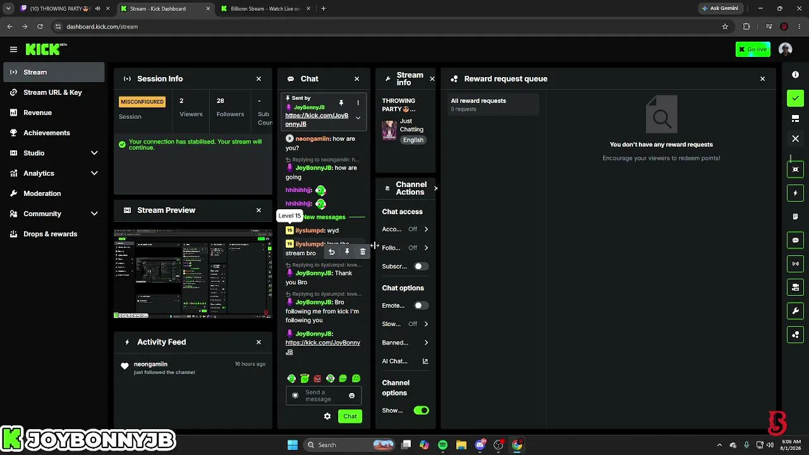Click the Stream Preview thumbnail
Viewport: 809px width, 455px height.
pyautogui.click(x=193, y=274)
